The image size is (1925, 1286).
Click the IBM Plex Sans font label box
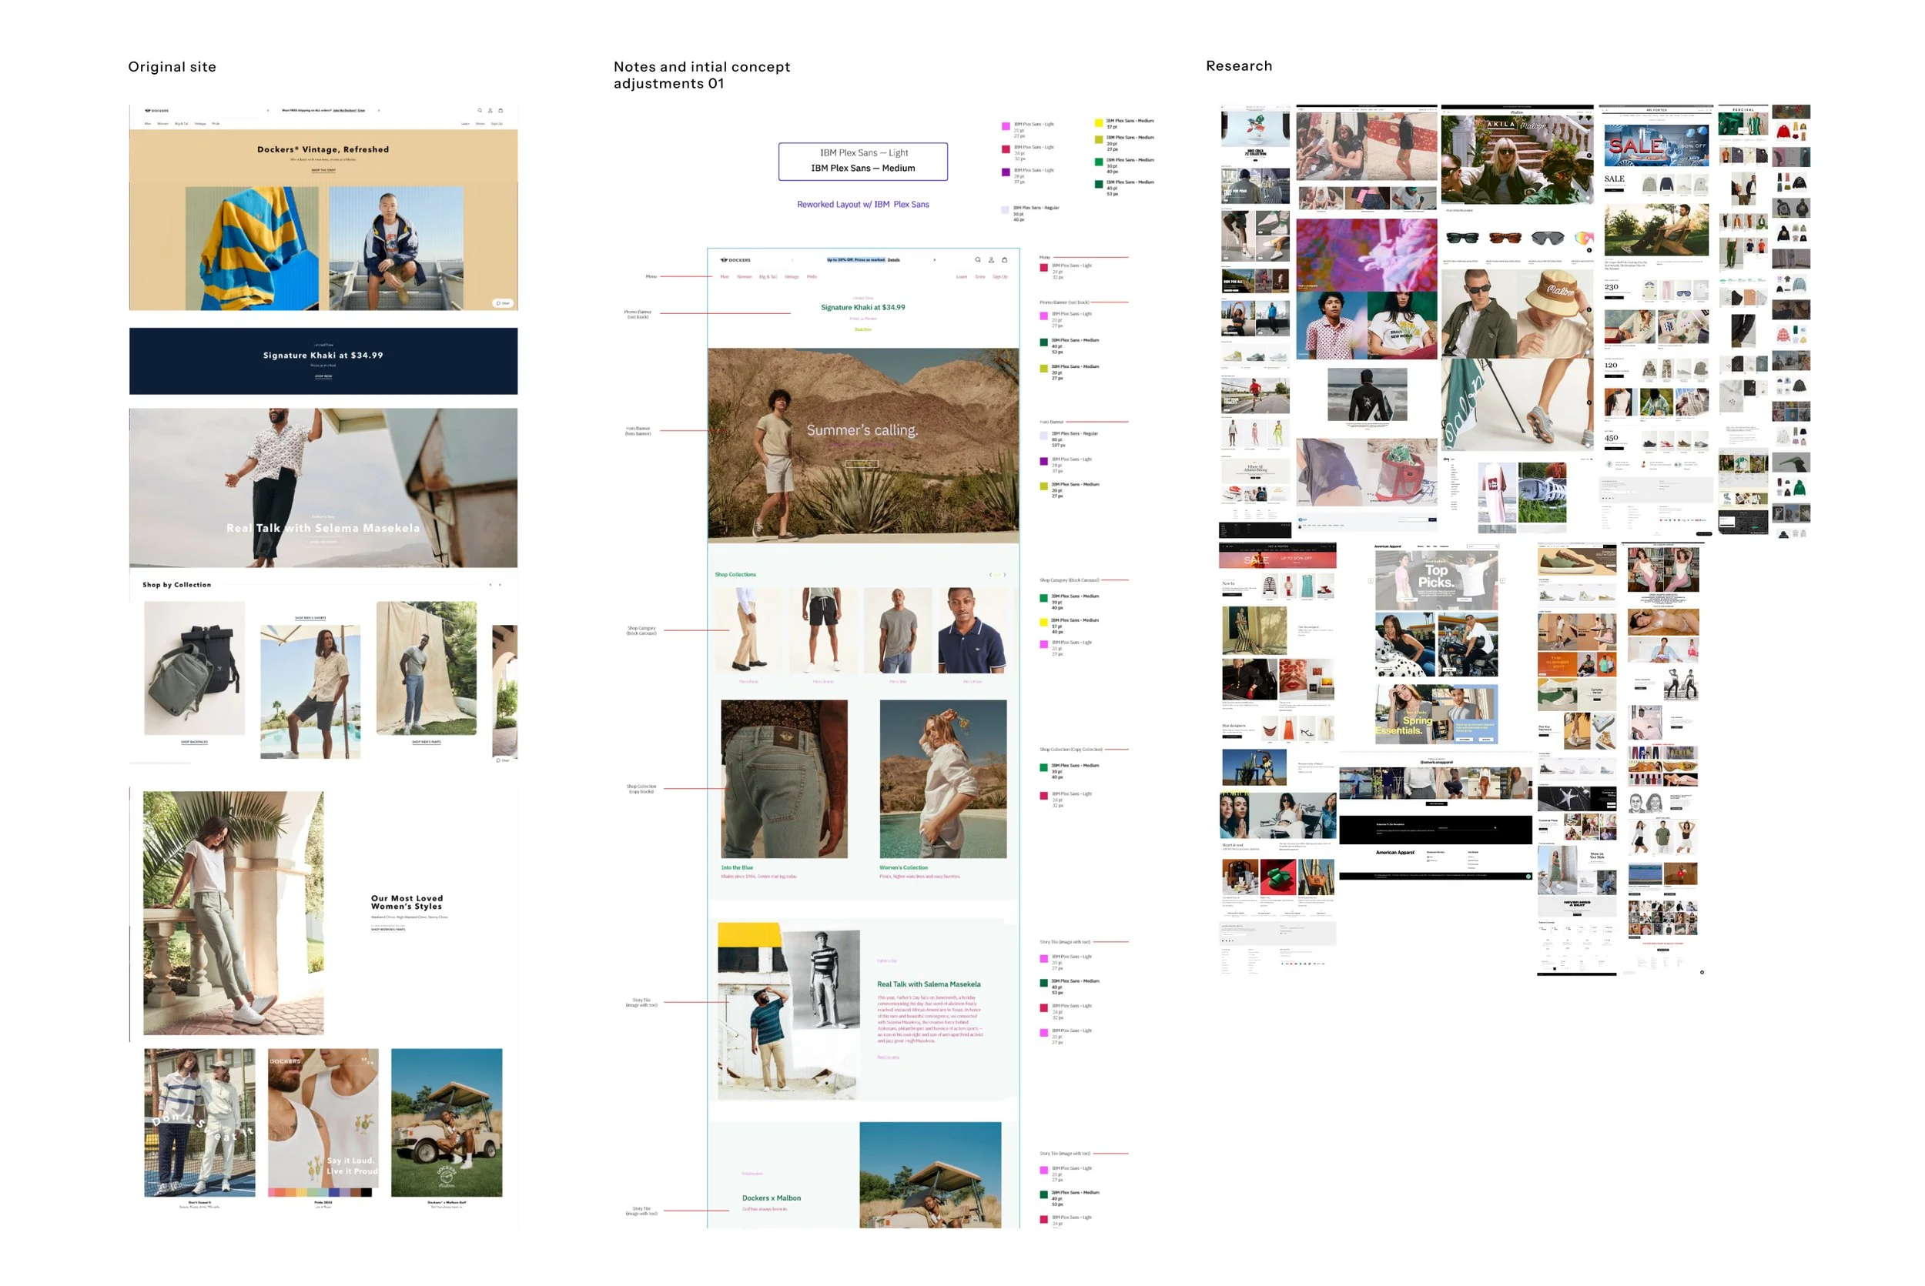tap(862, 162)
